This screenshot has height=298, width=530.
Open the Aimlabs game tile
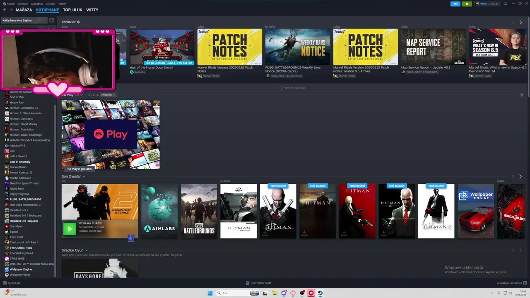159,211
